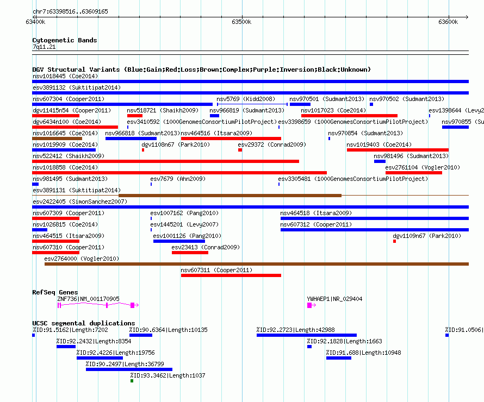Select the esv3305481 1000Genomes label
Viewport: 484px width, 402px height.
(x=353, y=179)
